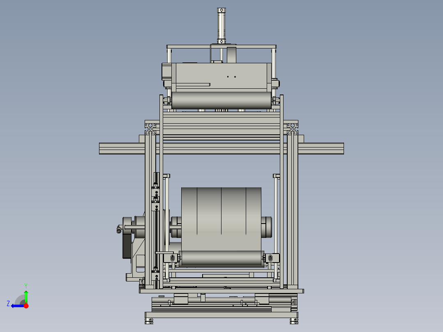Select the long horizontal aluminum profile beam
443x332 pixels.
pos(221,149)
